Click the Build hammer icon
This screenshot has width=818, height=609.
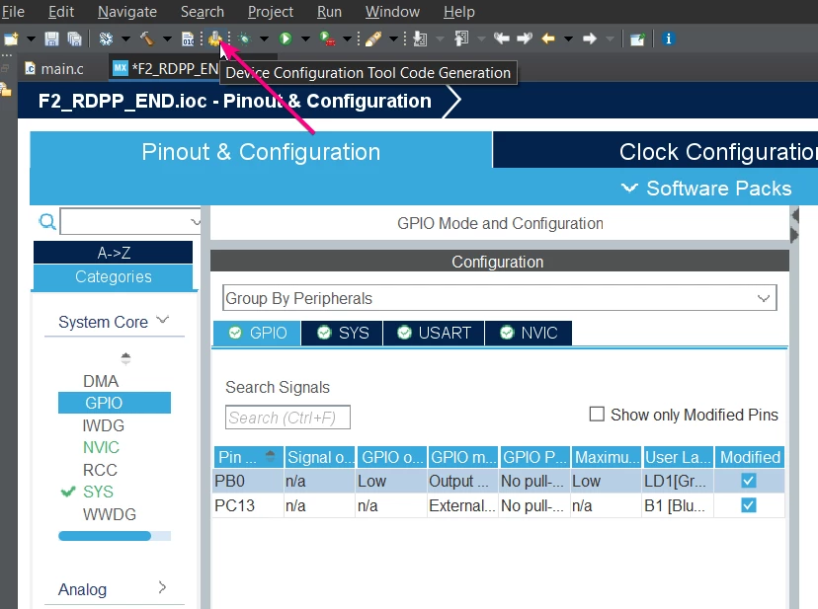(147, 38)
